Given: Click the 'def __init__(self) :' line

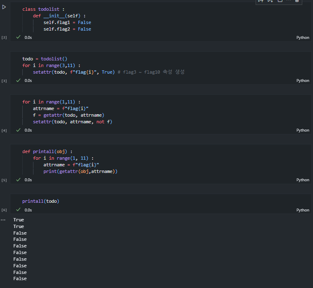Looking at the screenshot, I should 59,16.
